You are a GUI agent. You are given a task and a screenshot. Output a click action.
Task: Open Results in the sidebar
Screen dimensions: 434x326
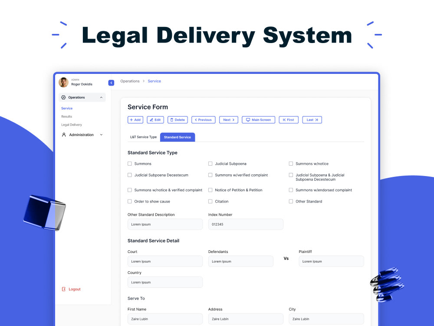click(67, 116)
